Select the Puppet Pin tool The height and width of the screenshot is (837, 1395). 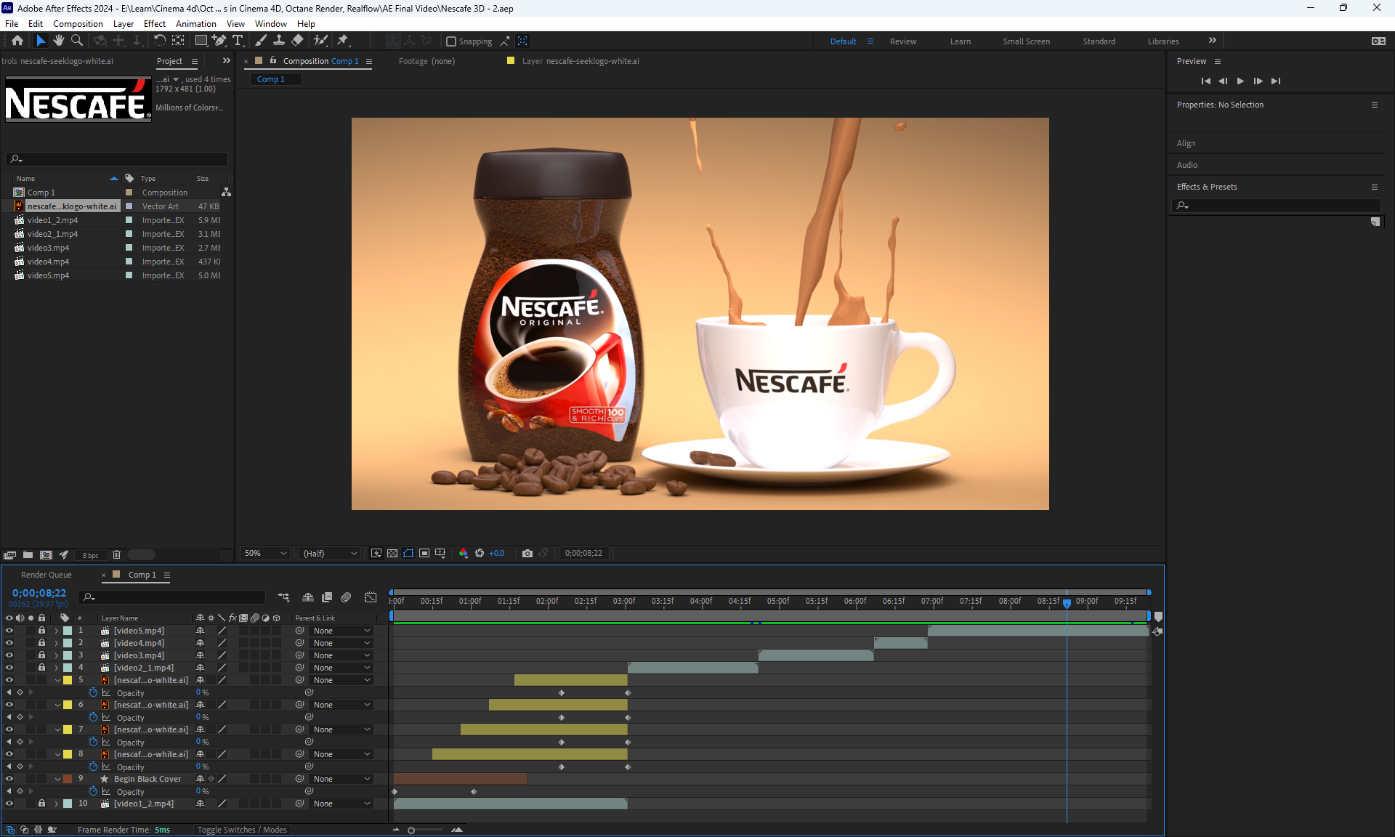coord(343,41)
